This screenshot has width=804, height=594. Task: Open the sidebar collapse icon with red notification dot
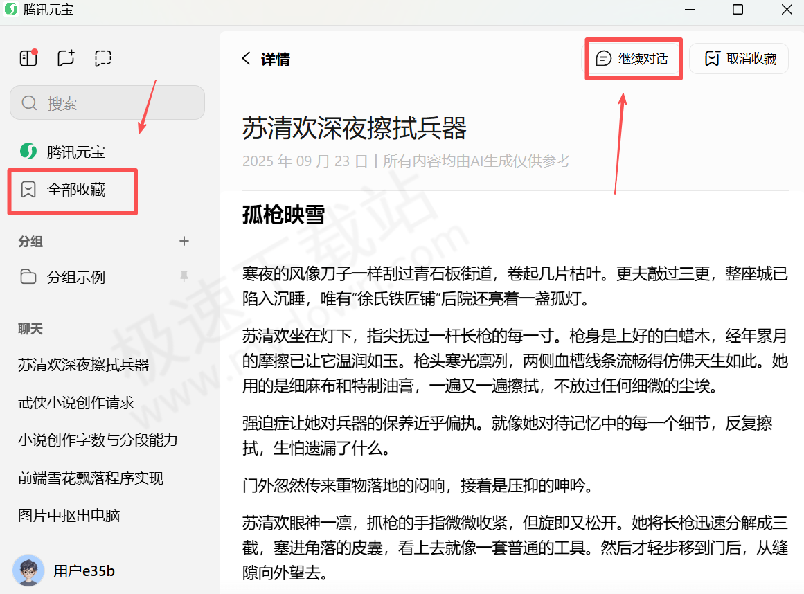pyautogui.click(x=28, y=58)
